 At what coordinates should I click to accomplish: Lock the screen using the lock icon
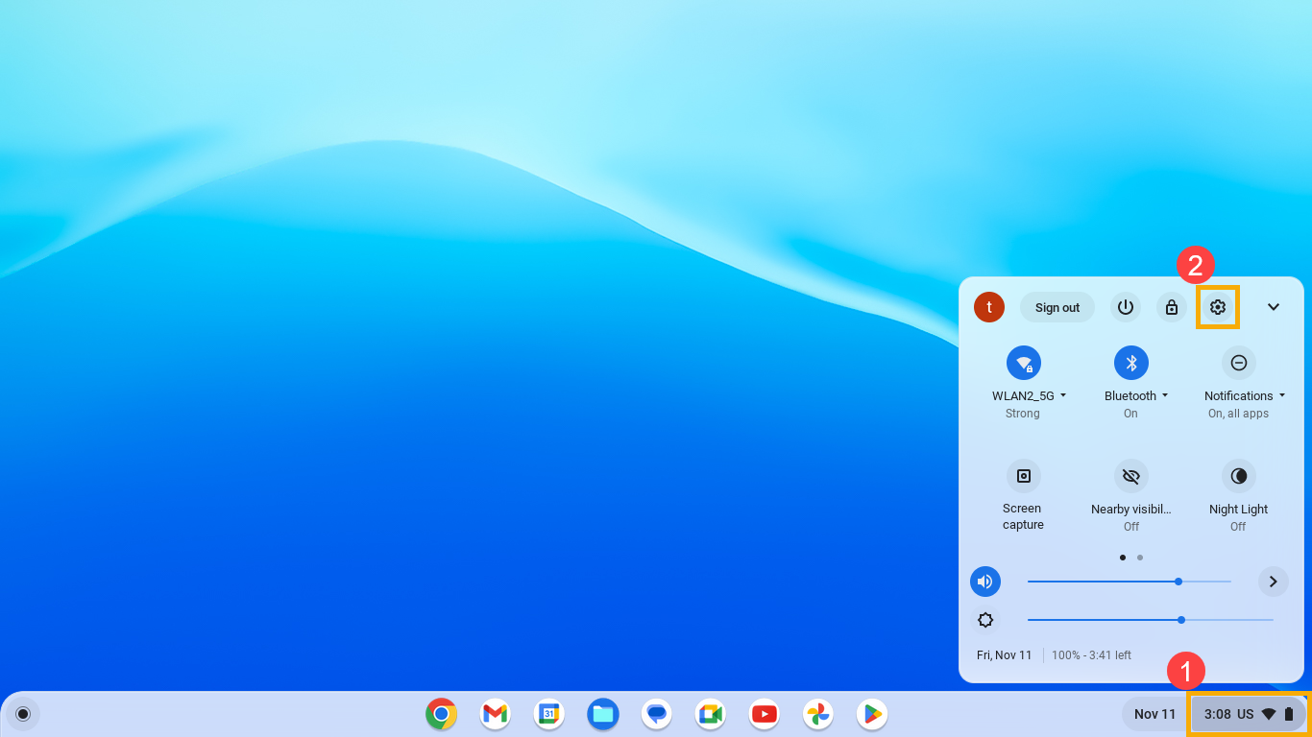point(1171,307)
